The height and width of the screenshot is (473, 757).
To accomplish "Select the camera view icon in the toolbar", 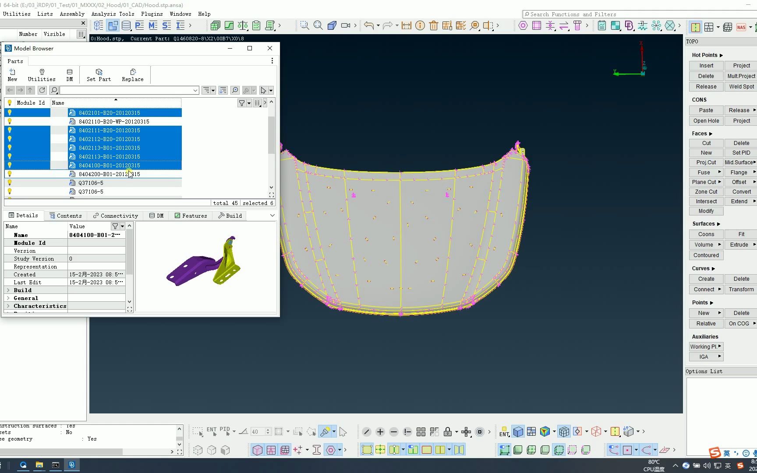I will click(345, 25).
